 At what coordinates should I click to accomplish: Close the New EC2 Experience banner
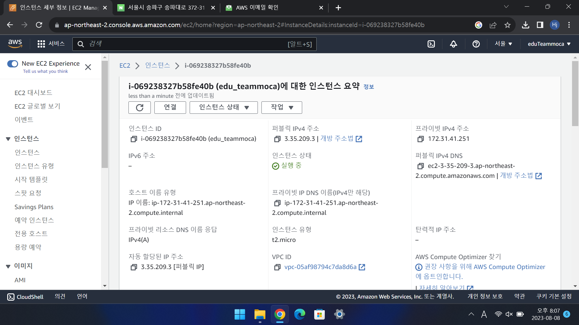tap(88, 67)
